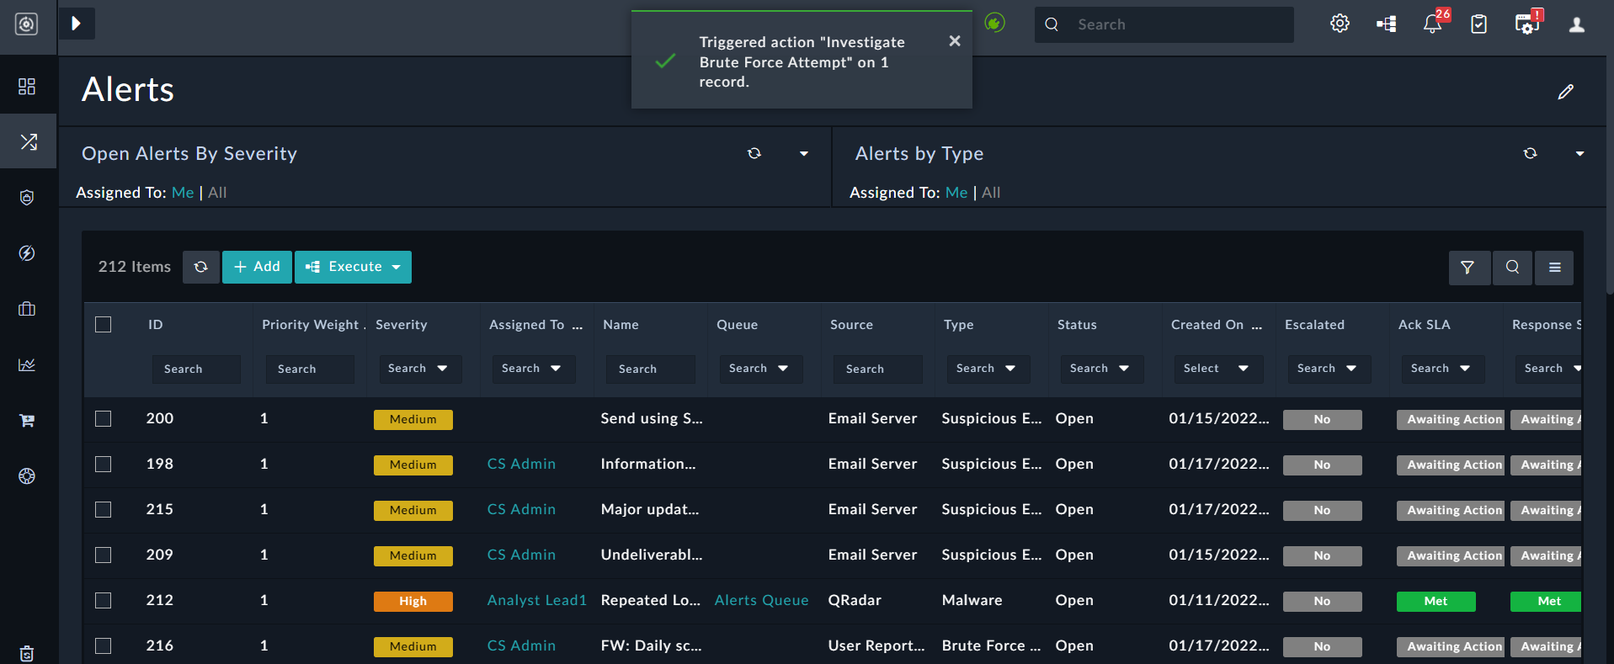The width and height of the screenshot is (1614, 664).
Task: Expand the Alerts by Type widget options arrow
Action: pos(1579,153)
